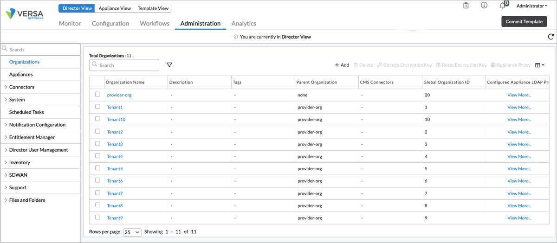Check the box for Tenant10
The image size is (557, 243).
pyautogui.click(x=97, y=119)
